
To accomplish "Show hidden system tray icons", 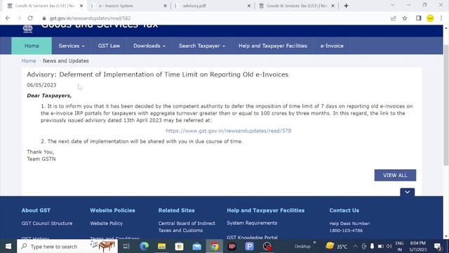I will click(356, 247).
